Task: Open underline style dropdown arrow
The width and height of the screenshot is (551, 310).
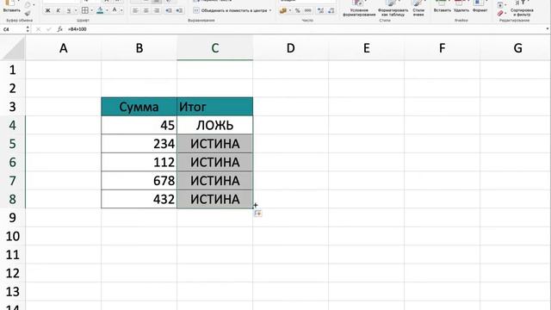Action: pyautogui.click(x=76, y=10)
